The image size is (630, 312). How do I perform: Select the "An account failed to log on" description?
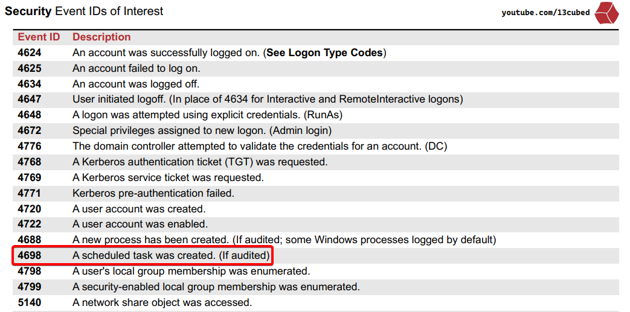[x=137, y=69]
